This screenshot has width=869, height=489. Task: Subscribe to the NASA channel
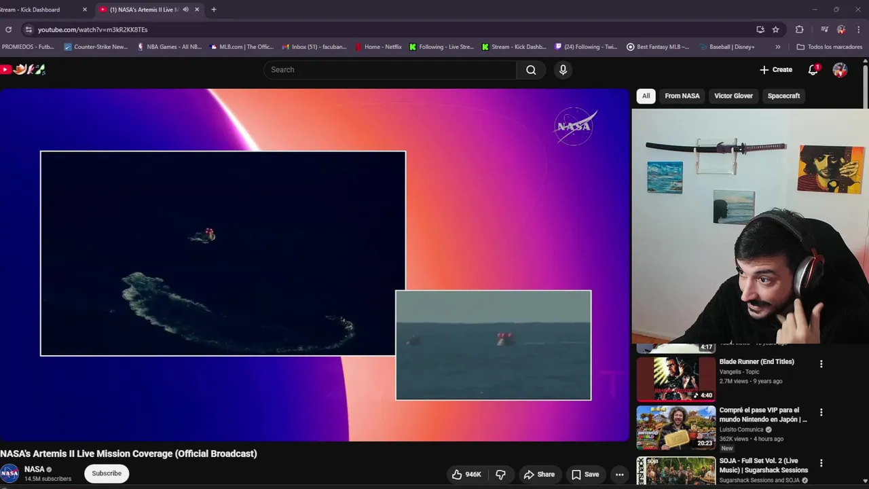[107, 473]
